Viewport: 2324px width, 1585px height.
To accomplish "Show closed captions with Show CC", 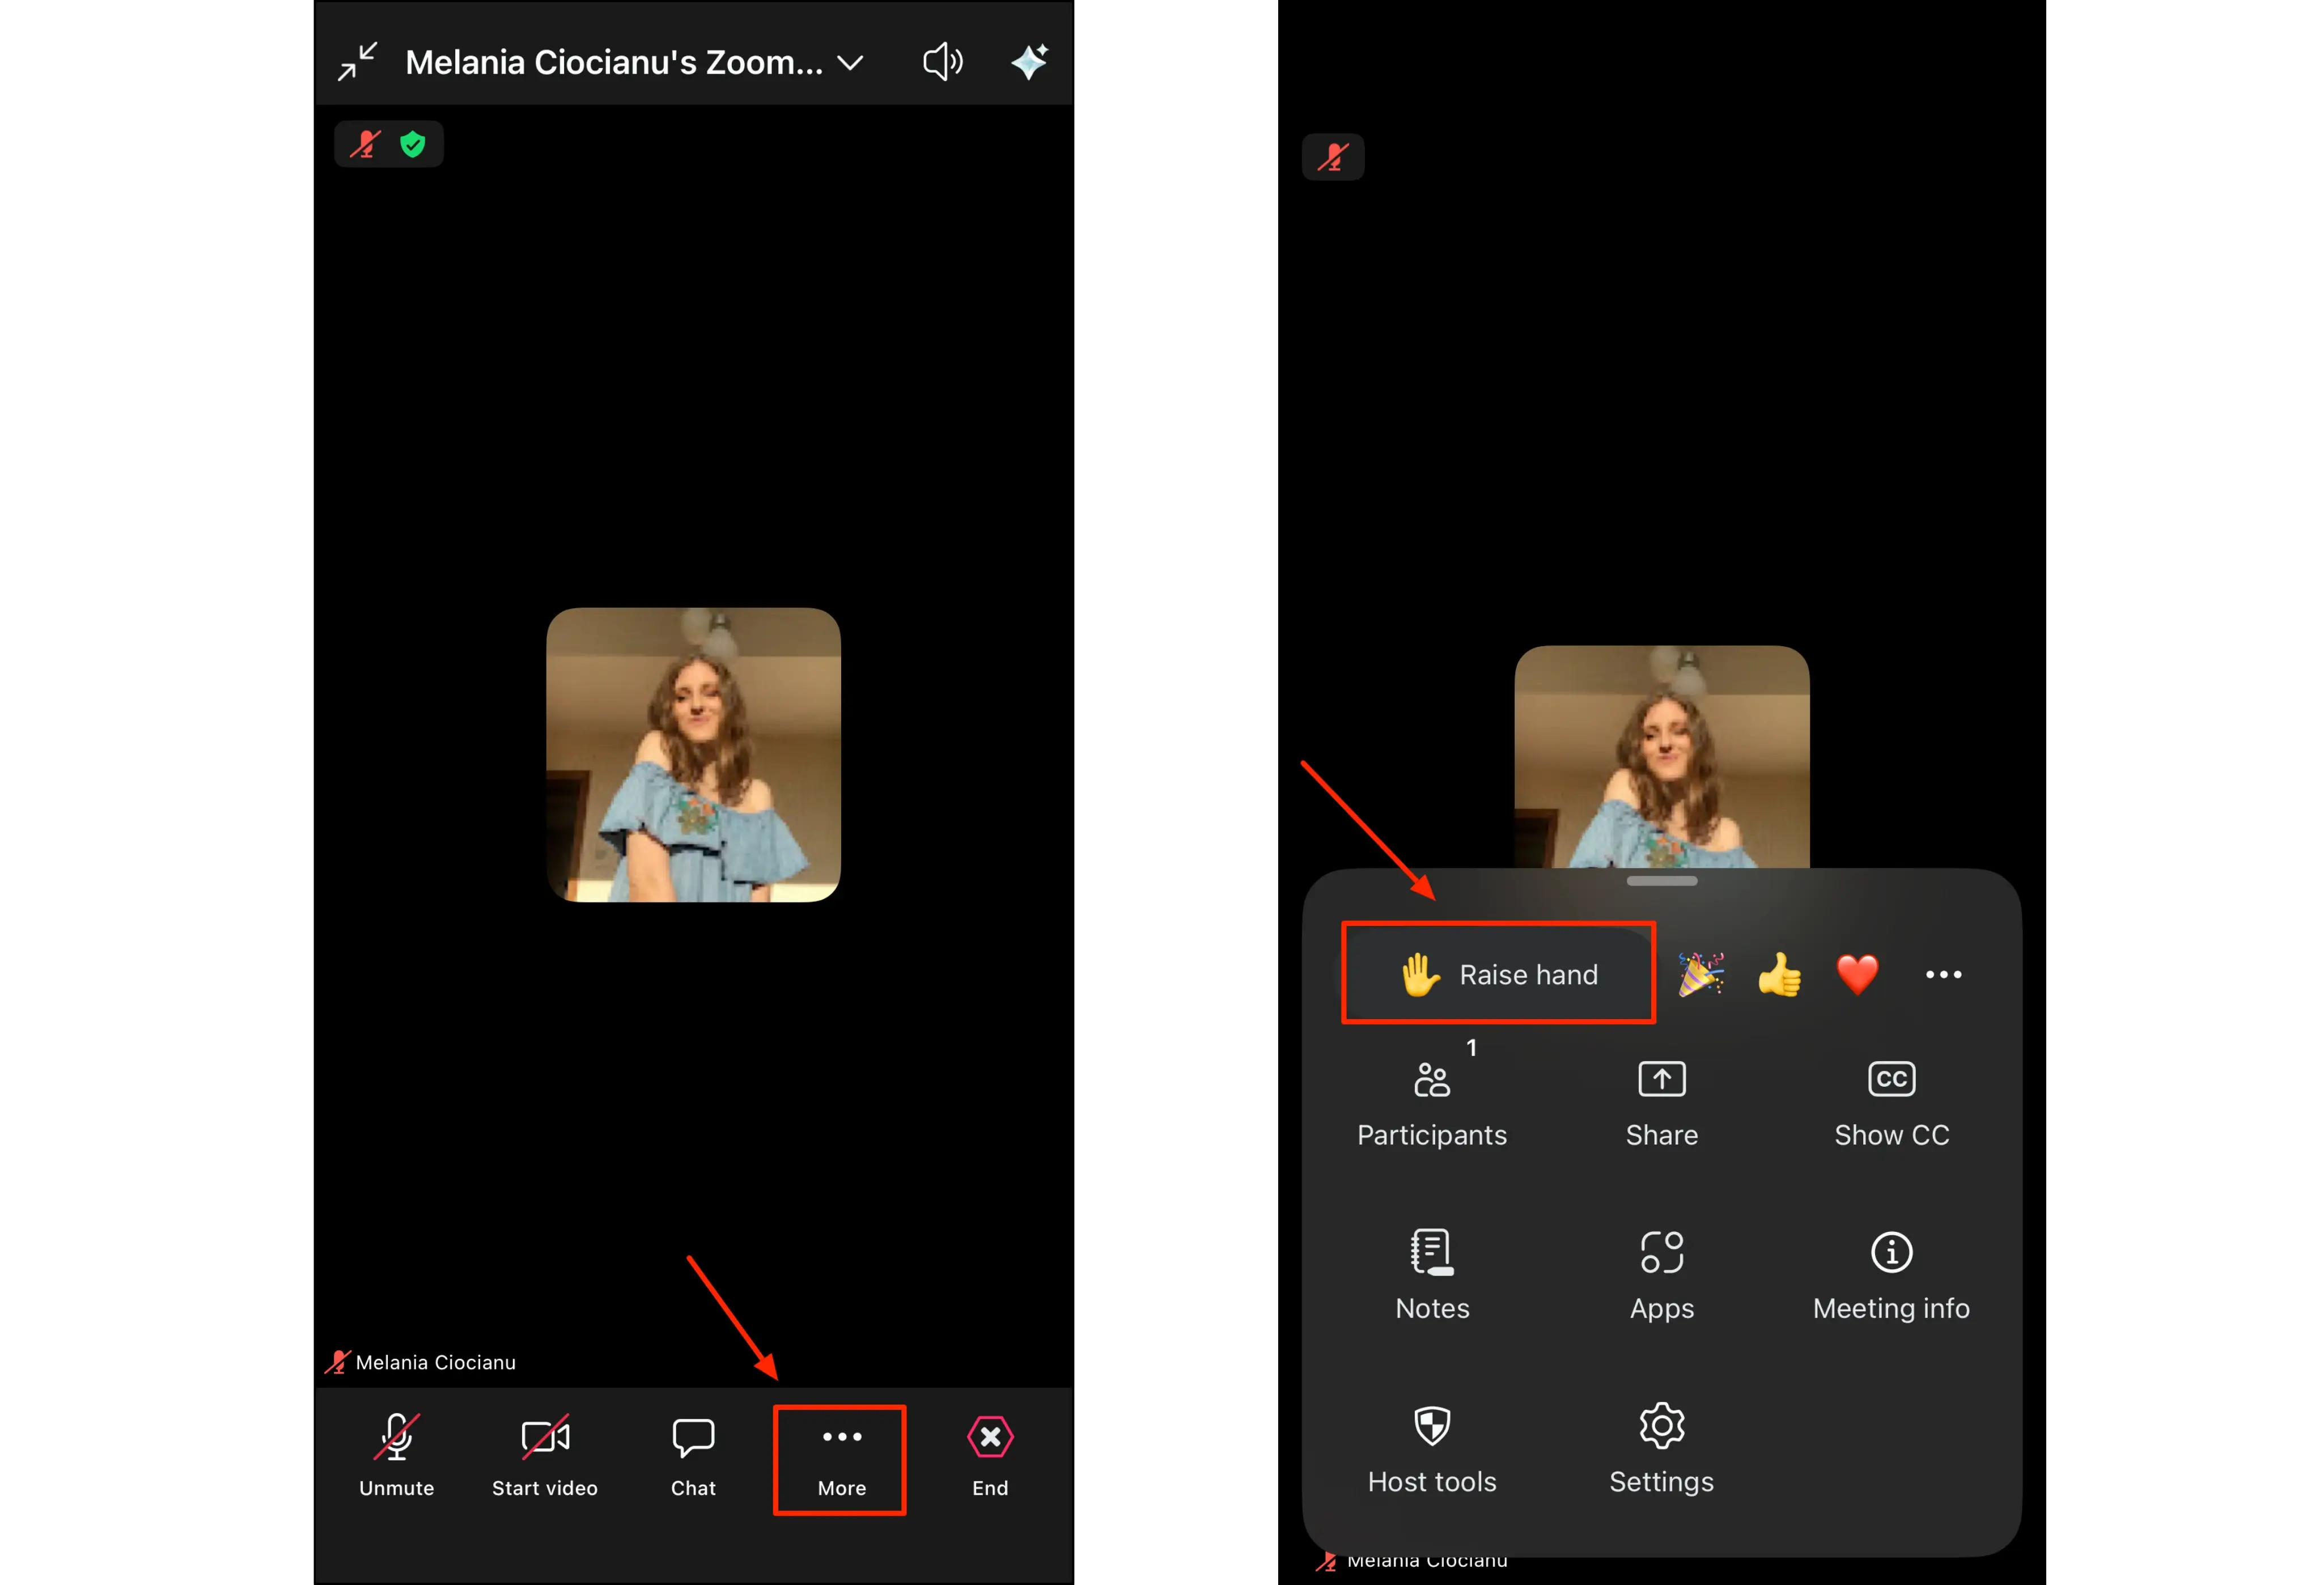I will pos(1890,1100).
